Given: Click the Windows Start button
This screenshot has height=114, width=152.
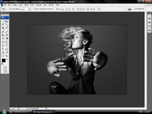Looking at the screenshot, I should point(4,112).
